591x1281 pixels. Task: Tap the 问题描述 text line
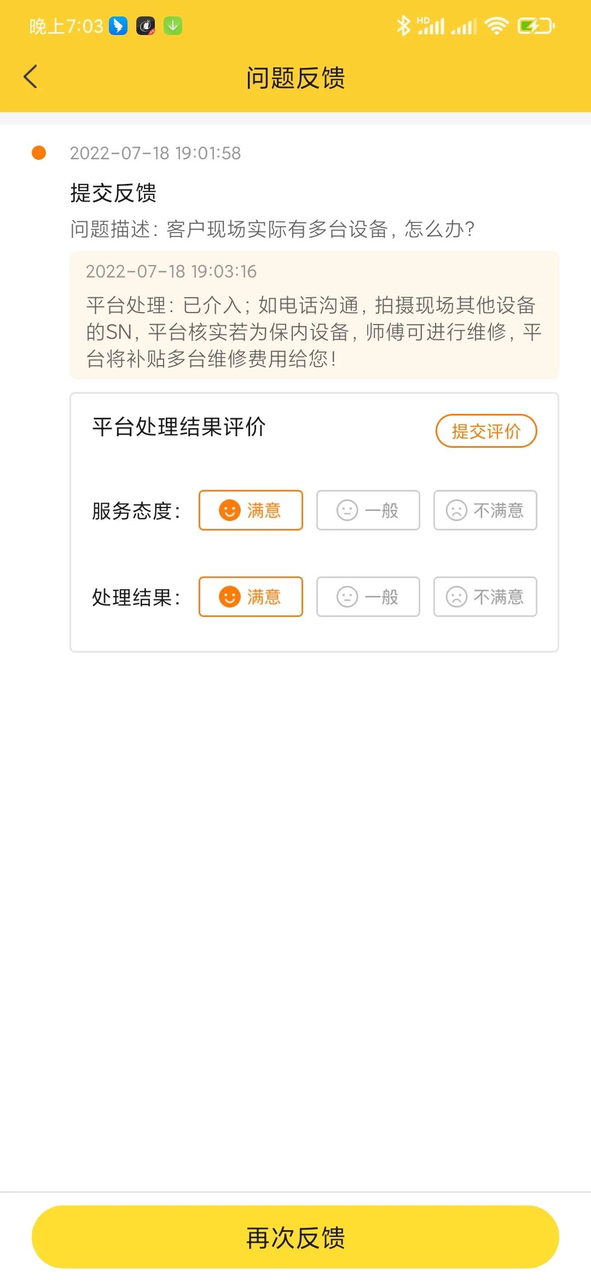tap(272, 229)
